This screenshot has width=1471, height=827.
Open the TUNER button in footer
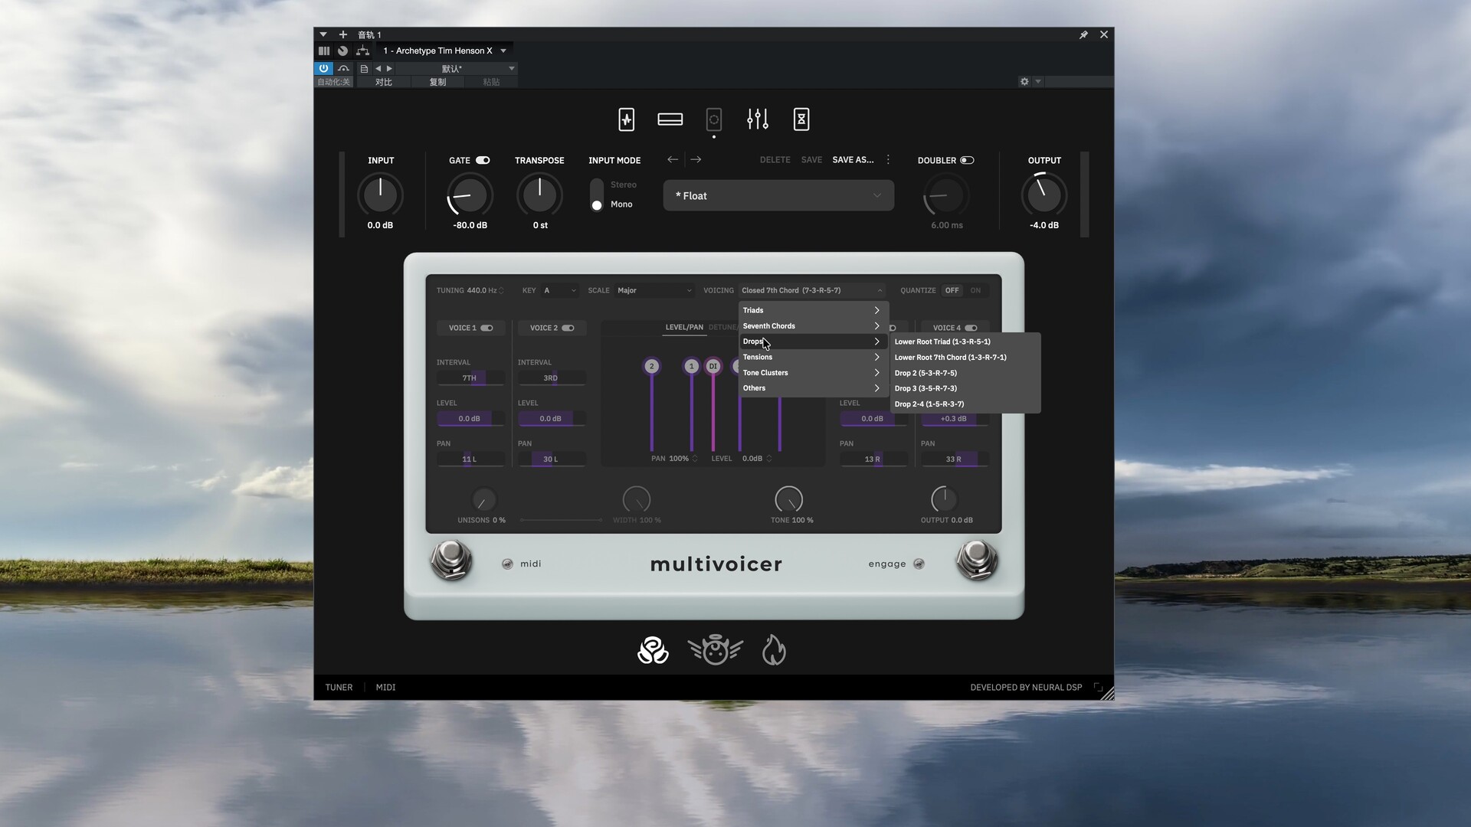pyautogui.click(x=339, y=687)
